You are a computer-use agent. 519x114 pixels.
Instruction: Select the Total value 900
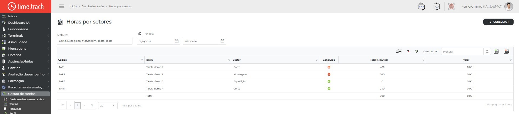tap(382, 96)
